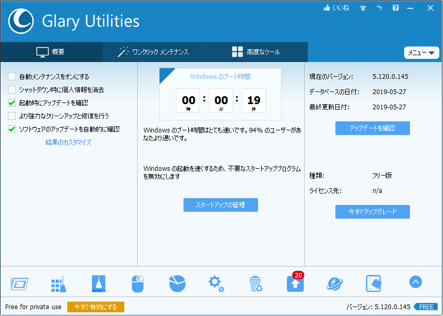Click the boot time seconds box showing 19
Screen dimensions: 443x316
[x=254, y=100]
